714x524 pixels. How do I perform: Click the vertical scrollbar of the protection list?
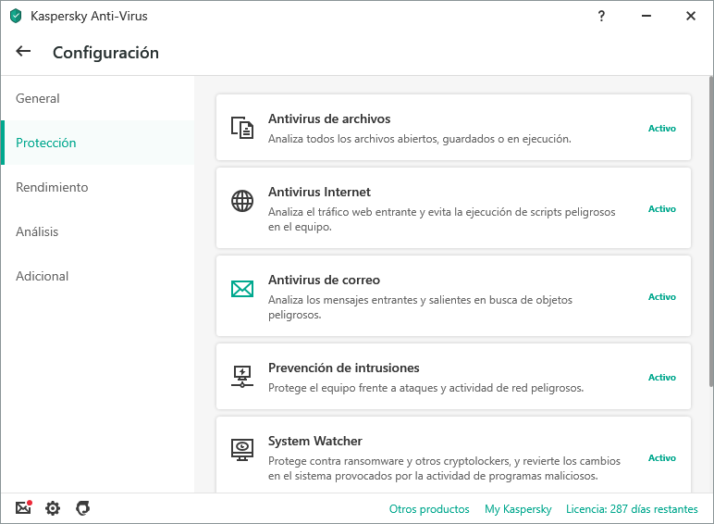tap(710, 231)
